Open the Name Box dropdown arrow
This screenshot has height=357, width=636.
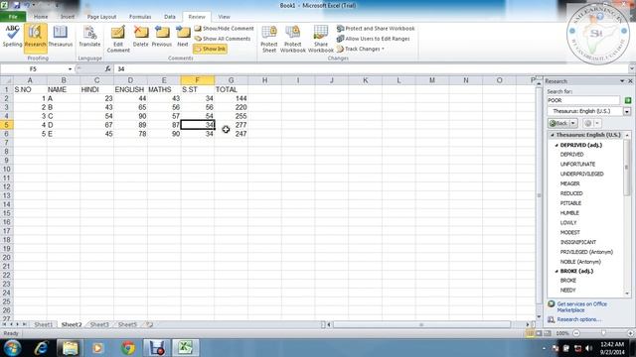pyautogui.click(x=70, y=69)
